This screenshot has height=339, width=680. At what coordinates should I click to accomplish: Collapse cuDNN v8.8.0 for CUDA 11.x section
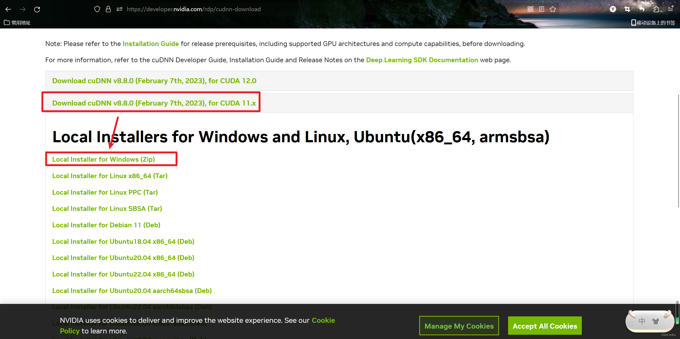coord(154,103)
